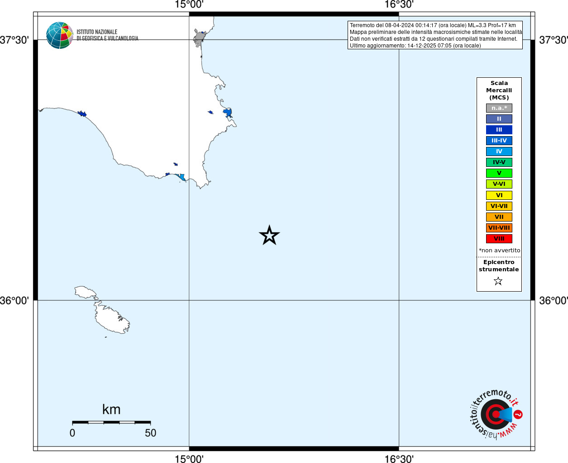Image resolution: width=568 pixels, height=463 pixels.
Task: Select the intensity III legend swatch
Action: tap(499, 130)
